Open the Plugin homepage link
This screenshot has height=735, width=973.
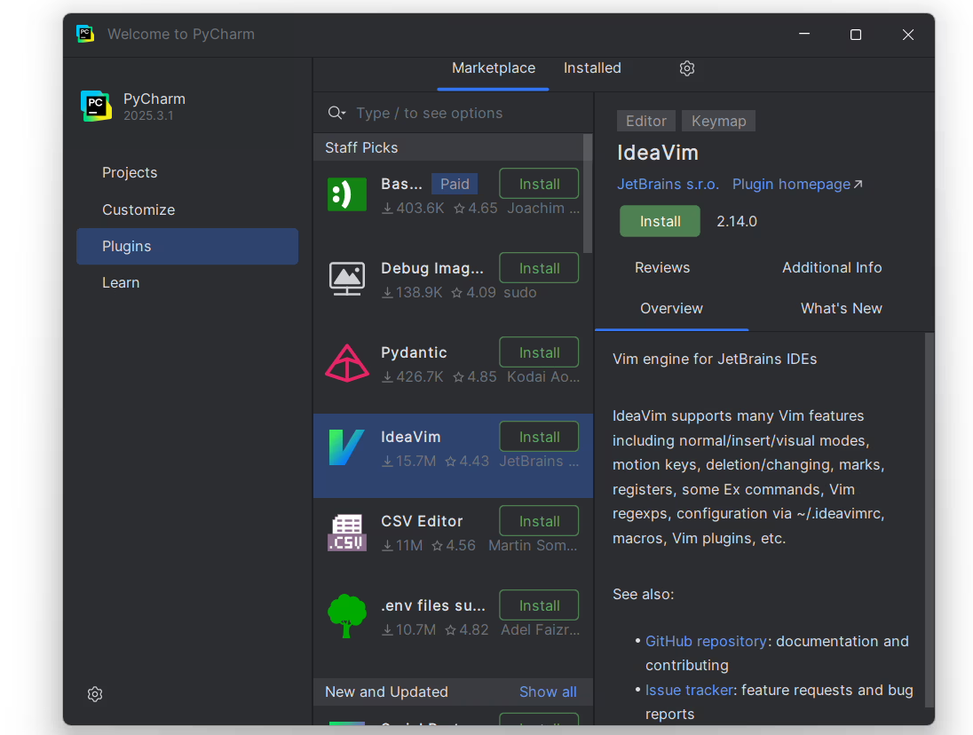[796, 185]
